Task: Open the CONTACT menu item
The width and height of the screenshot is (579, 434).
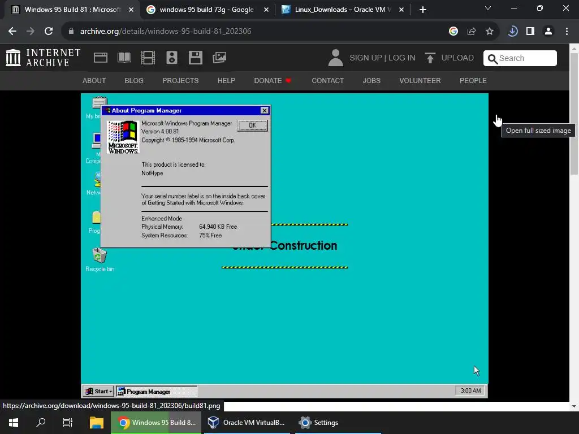Action: [327, 80]
